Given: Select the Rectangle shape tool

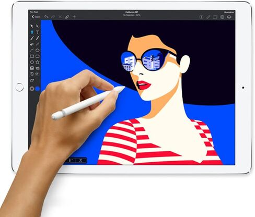Looking at the screenshot, I should point(32,56).
